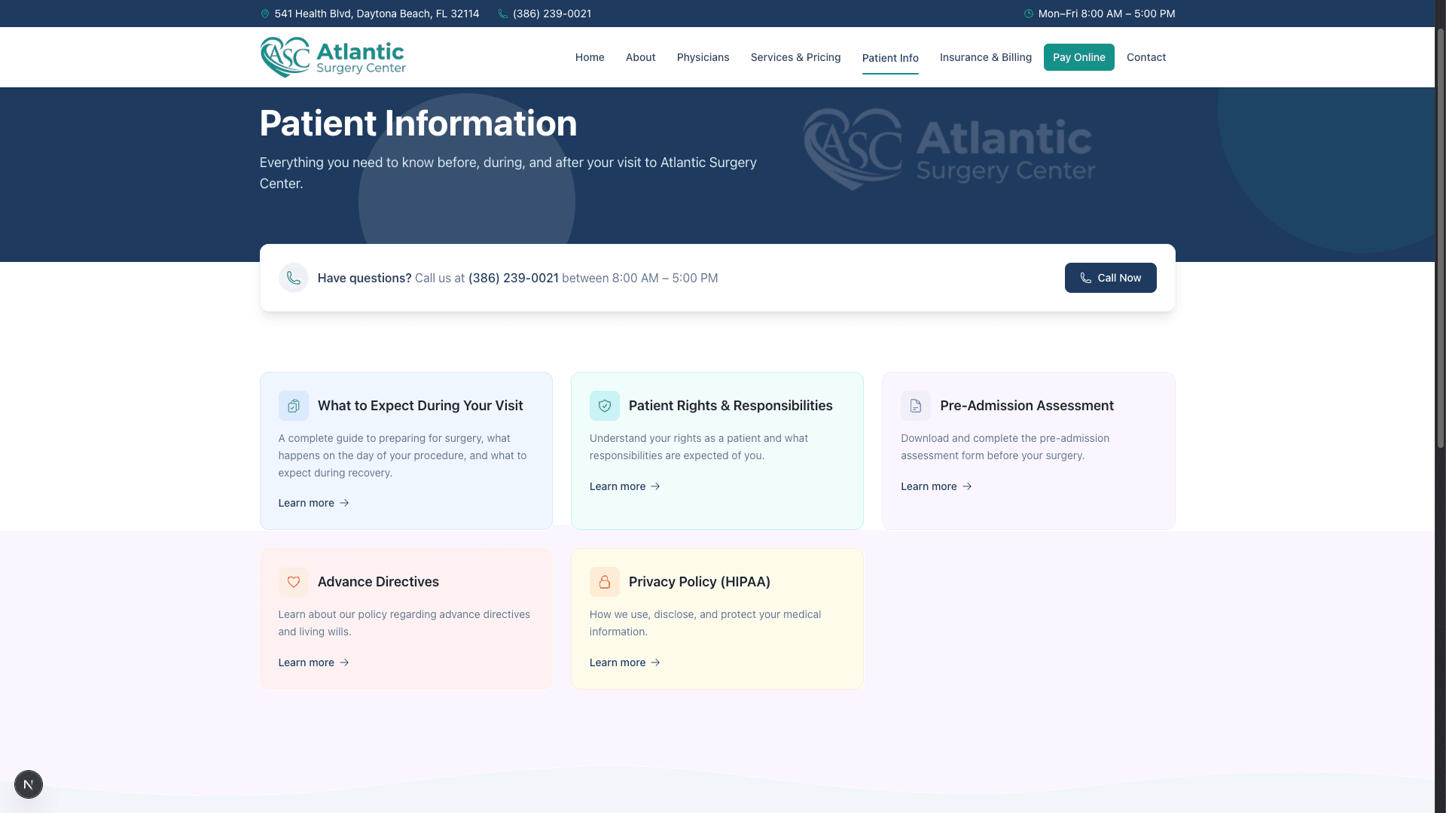Click the phone icon in the top bar
This screenshot has width=1446, height=813.
tap(502, 14)
